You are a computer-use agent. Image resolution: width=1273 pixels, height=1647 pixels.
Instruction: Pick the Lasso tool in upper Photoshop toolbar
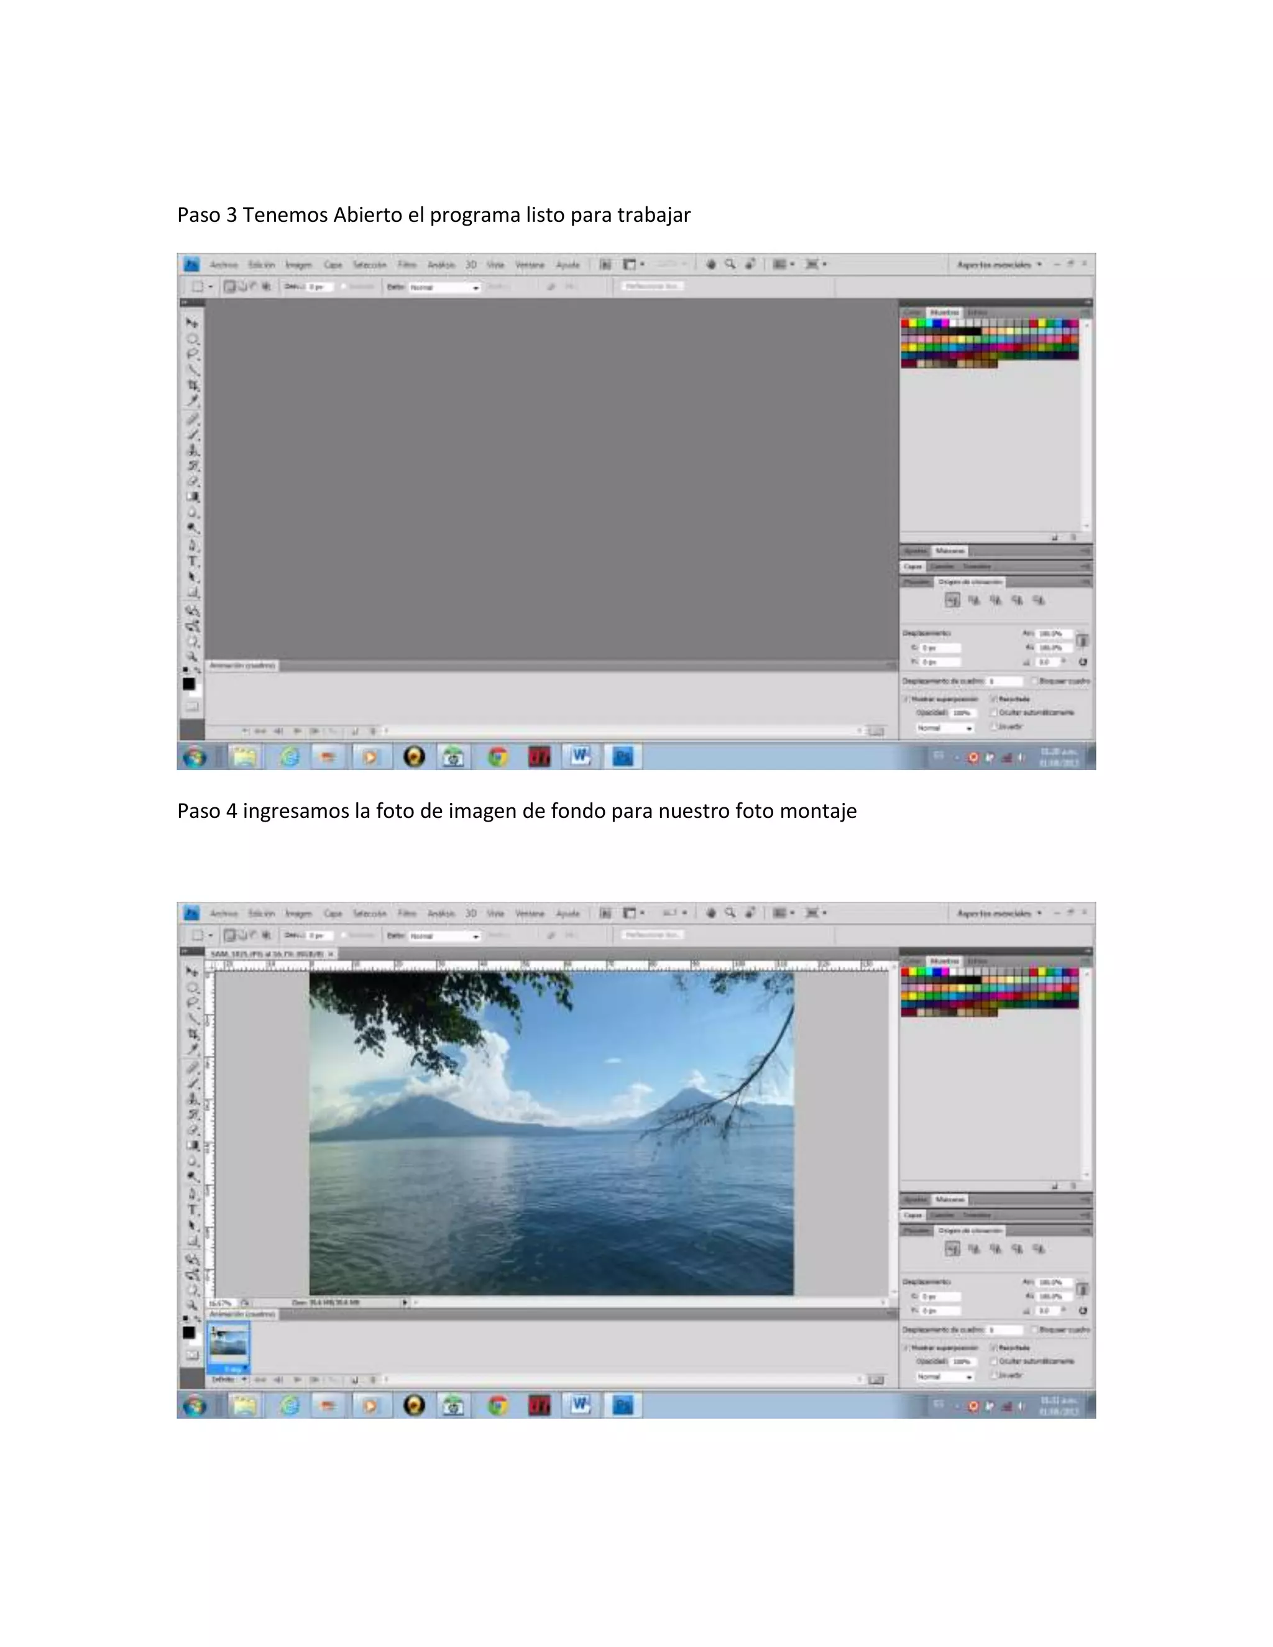[193, 354]
